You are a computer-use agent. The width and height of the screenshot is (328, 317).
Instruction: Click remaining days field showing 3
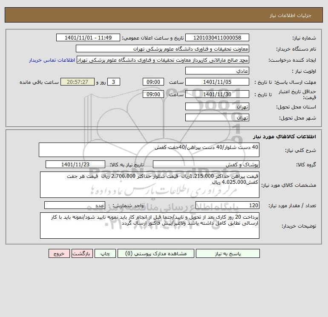click(x=114, y=82)
